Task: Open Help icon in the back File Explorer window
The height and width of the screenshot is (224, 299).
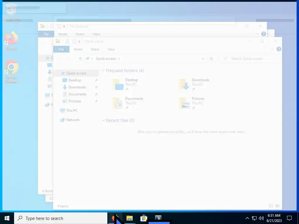Action: [264, 34]
